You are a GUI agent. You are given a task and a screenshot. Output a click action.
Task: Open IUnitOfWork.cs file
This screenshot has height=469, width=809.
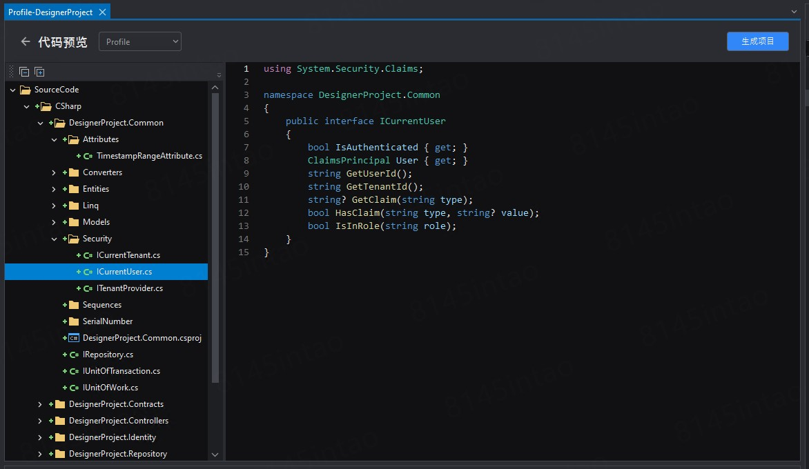coord(110,388)
